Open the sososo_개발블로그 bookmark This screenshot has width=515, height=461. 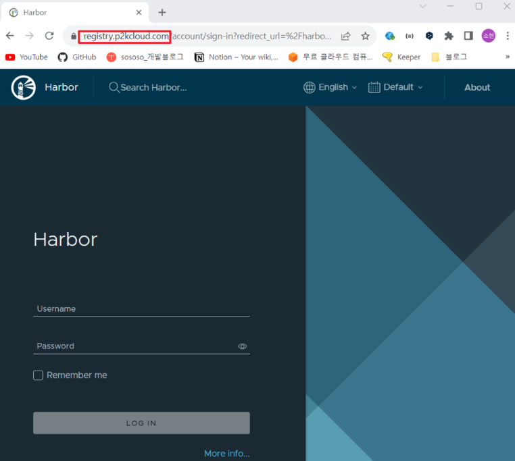point(145,57)
